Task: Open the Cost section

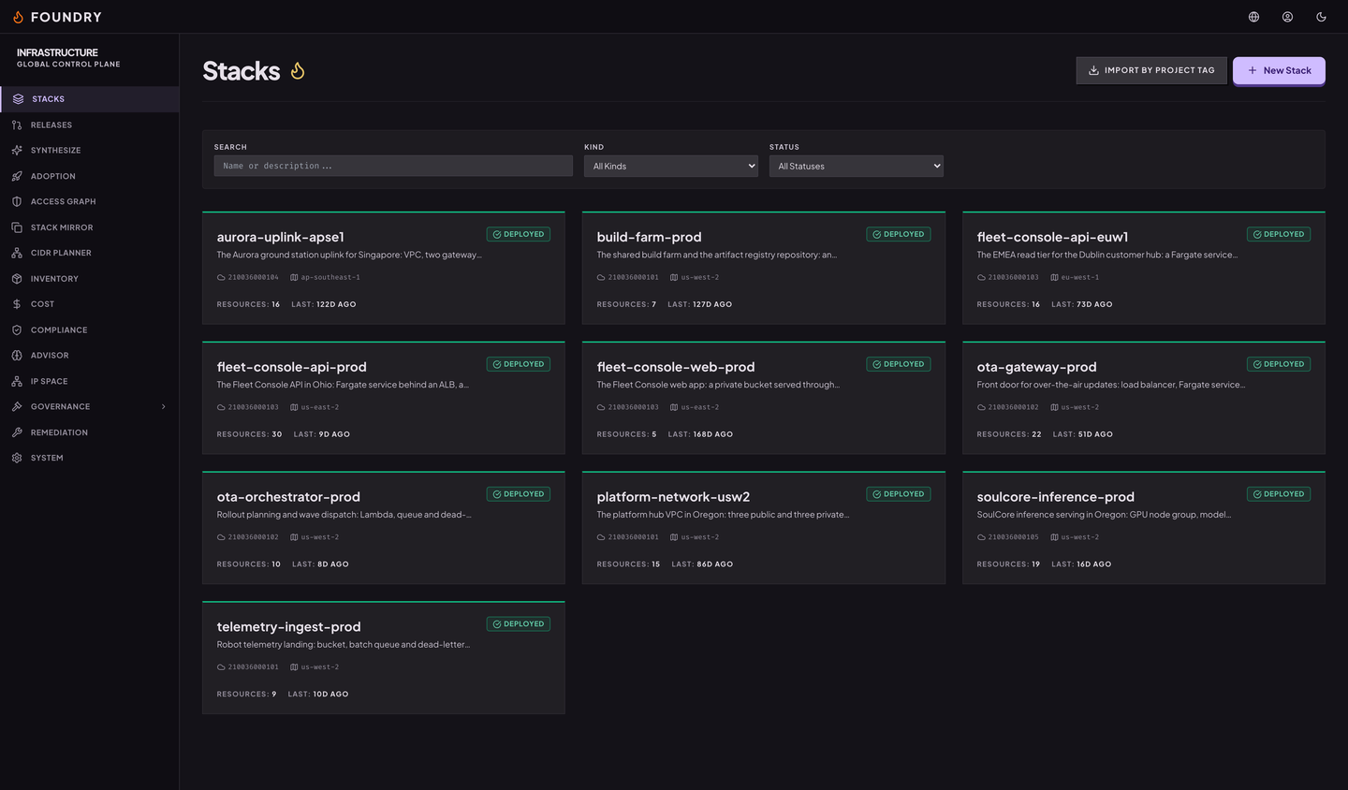Action: click(x=90, y=304)
